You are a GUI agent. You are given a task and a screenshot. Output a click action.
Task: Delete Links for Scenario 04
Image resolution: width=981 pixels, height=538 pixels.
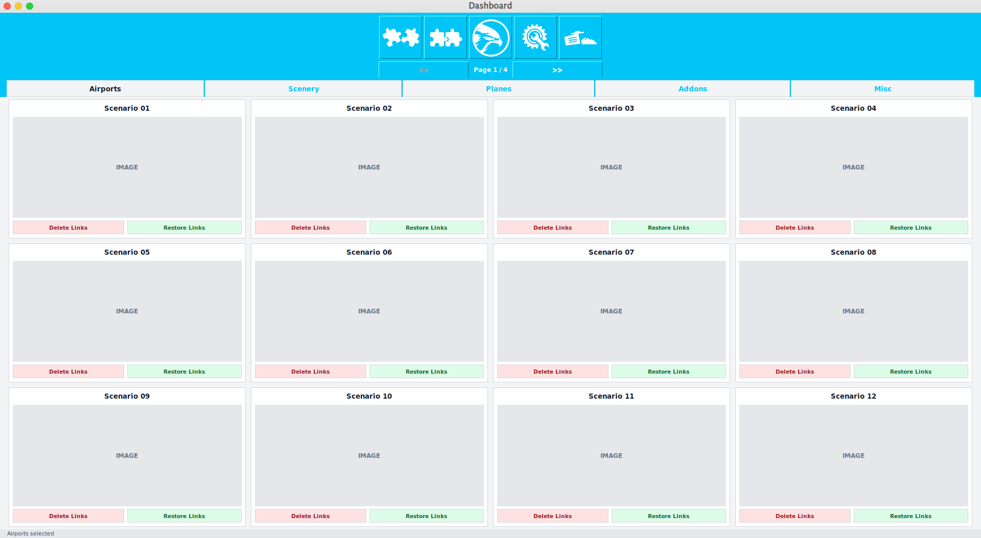click(795, 228)
